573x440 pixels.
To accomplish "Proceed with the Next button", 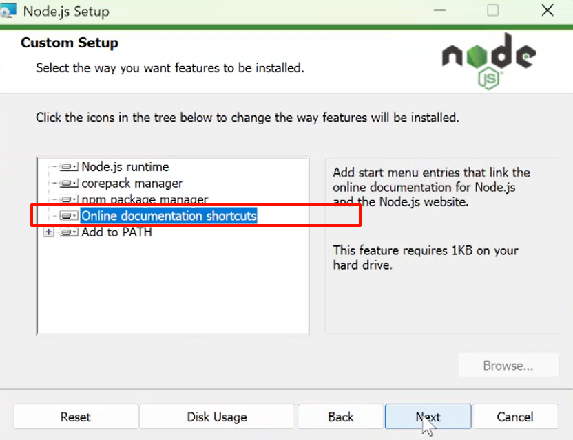I will coord(428,417).
